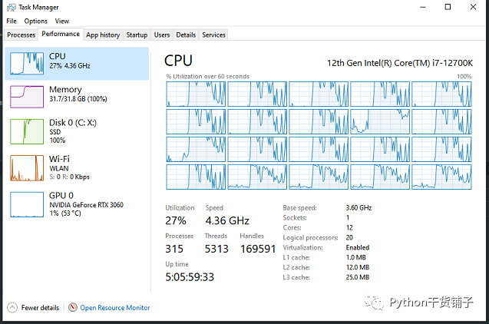Click the Task Manager title bar icon
This screenshot has height=324, width=489.
pyautogui.click(x=12, y=8)
